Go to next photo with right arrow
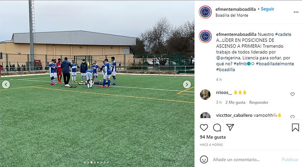 [187, 84]
